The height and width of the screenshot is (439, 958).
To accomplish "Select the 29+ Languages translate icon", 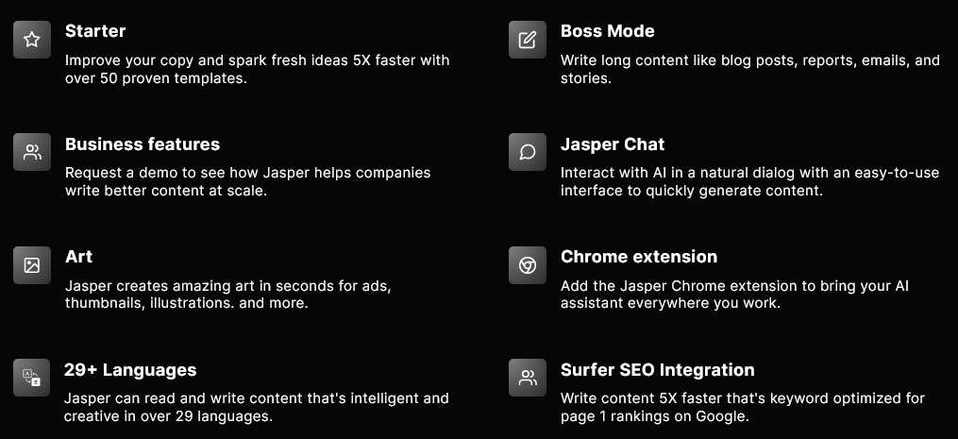I will click(32, 378).
